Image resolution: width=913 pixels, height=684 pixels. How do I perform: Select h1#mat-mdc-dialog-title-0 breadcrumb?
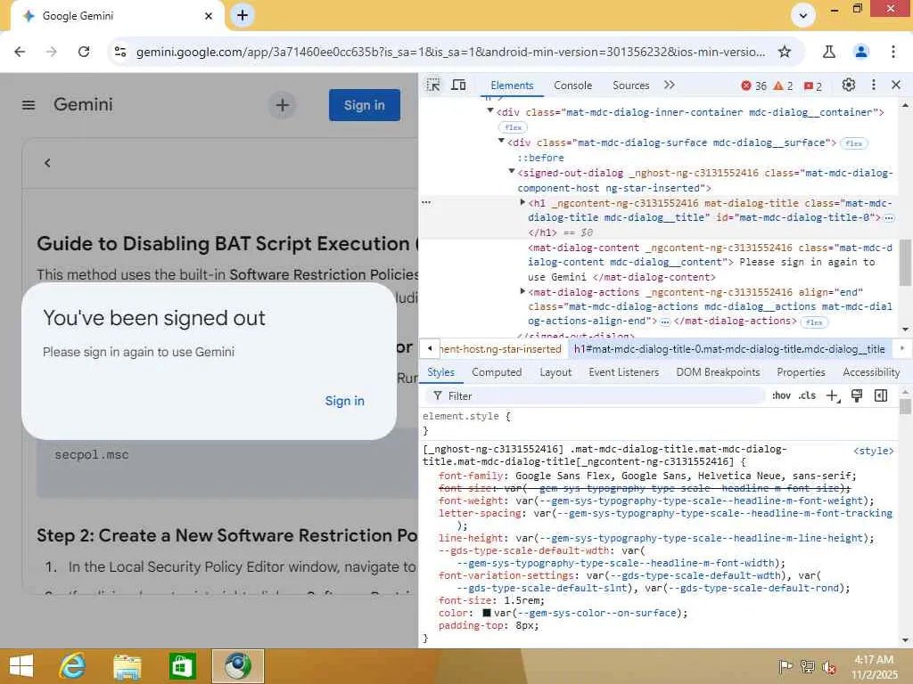tap(729, 349)
